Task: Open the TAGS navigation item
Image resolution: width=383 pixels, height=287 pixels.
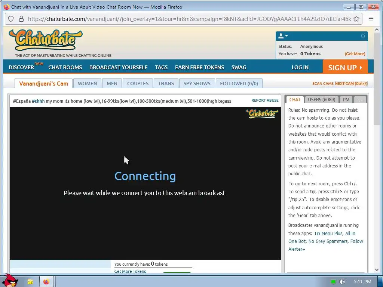Action: [x=161, y=67]
